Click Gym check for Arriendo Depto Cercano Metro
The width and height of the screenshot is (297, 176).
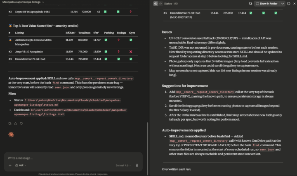point(131,40)
